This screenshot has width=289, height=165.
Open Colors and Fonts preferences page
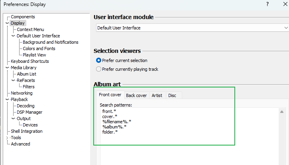pyautogui.click(x=39, y=49)
